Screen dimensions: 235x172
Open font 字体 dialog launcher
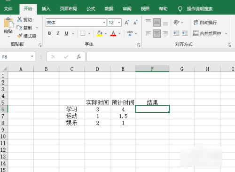click(x=139, y=45)
